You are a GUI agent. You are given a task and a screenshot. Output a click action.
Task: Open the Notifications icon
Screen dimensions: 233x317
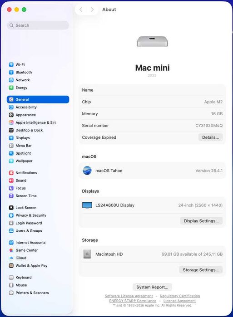tap(11, 173)
